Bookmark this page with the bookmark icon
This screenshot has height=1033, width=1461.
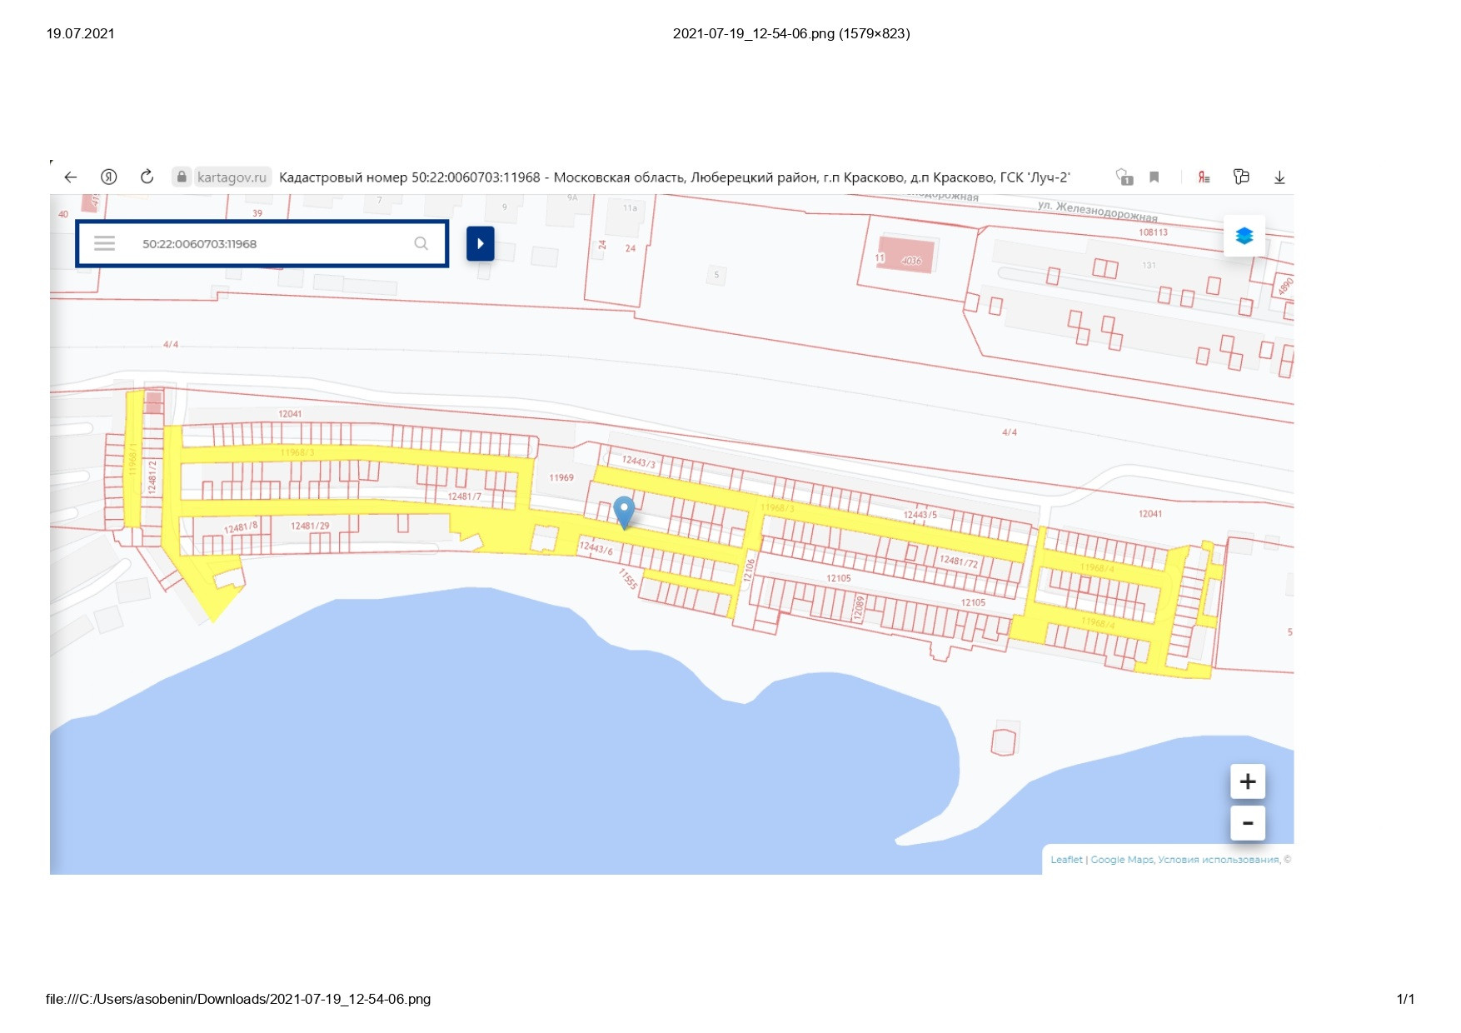tap(1154, 177)
